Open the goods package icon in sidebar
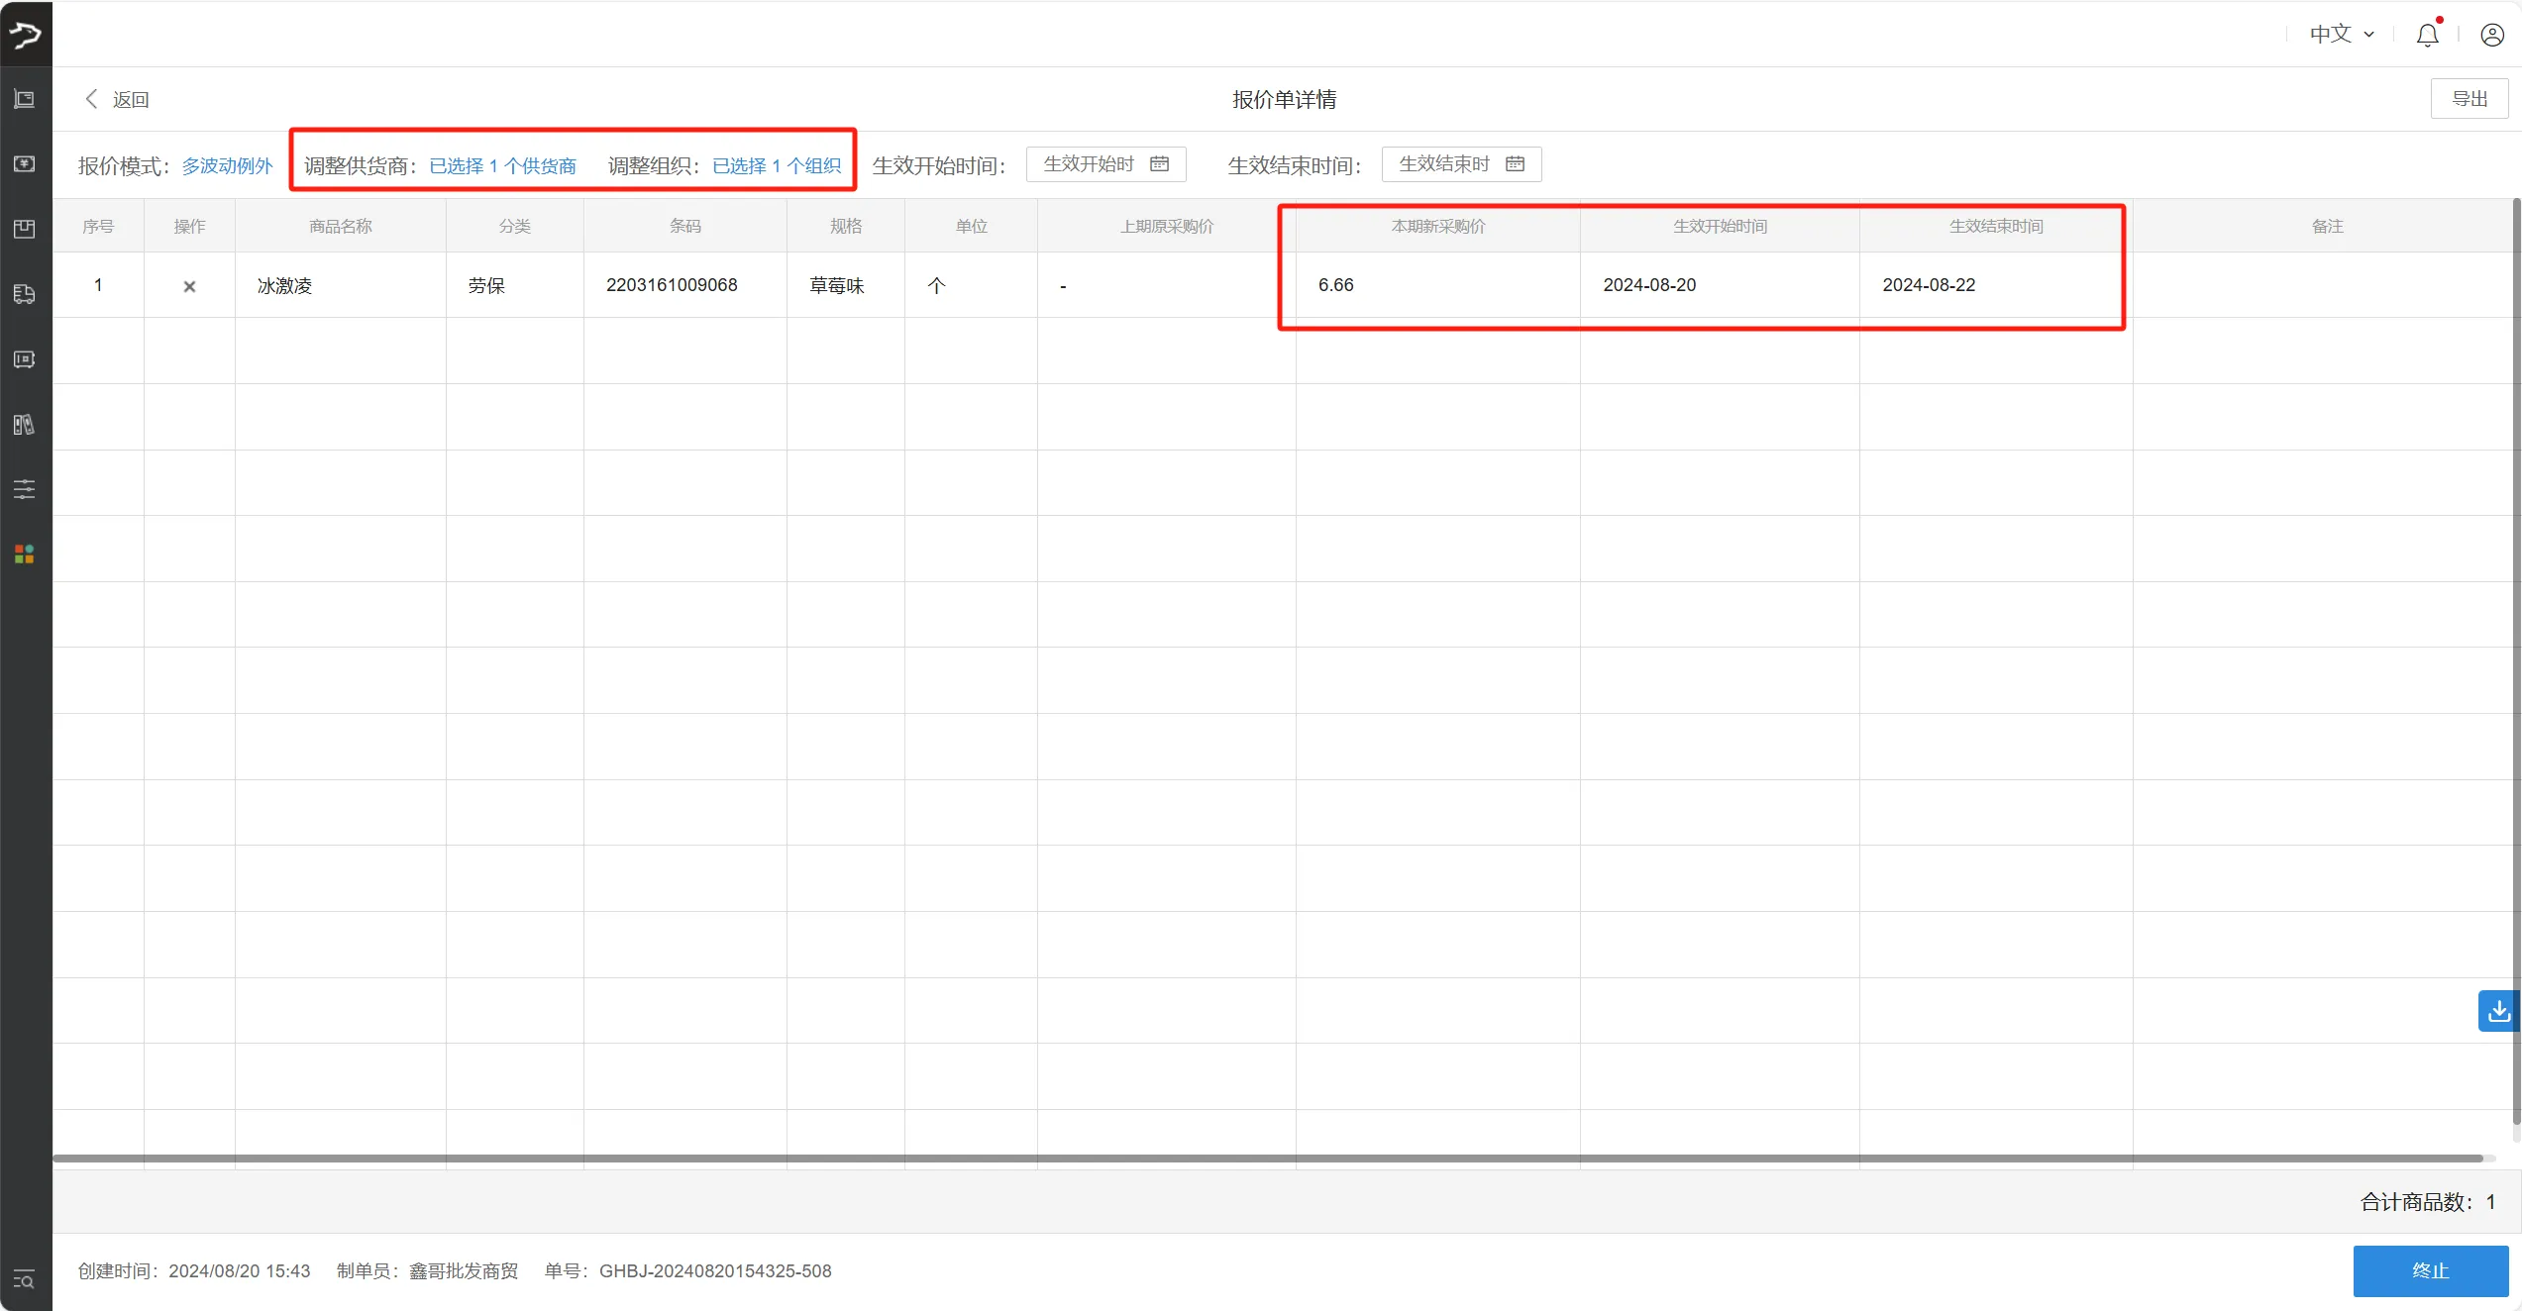This screenshot has height=1311, width=2522. (24, 229)
